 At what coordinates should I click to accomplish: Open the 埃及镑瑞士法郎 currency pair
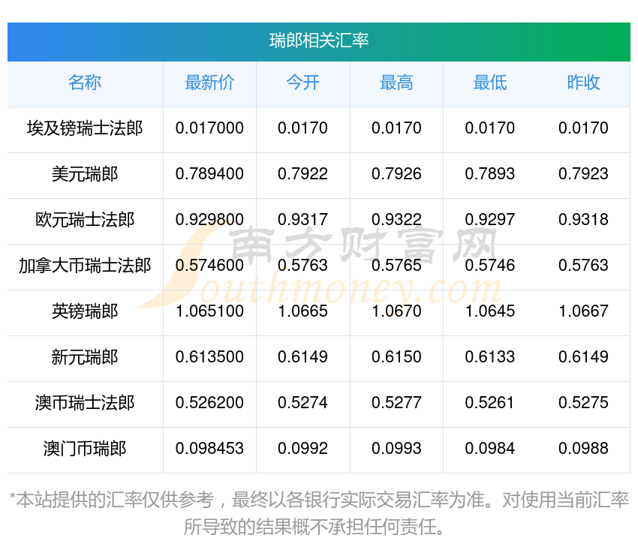85,128
